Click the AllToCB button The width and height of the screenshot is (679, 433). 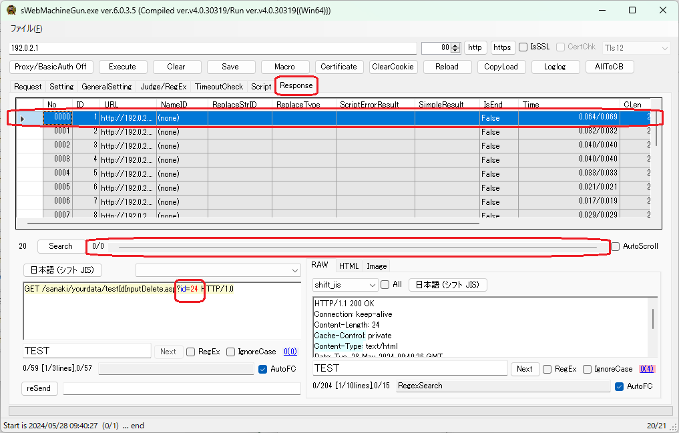point(610,67)
